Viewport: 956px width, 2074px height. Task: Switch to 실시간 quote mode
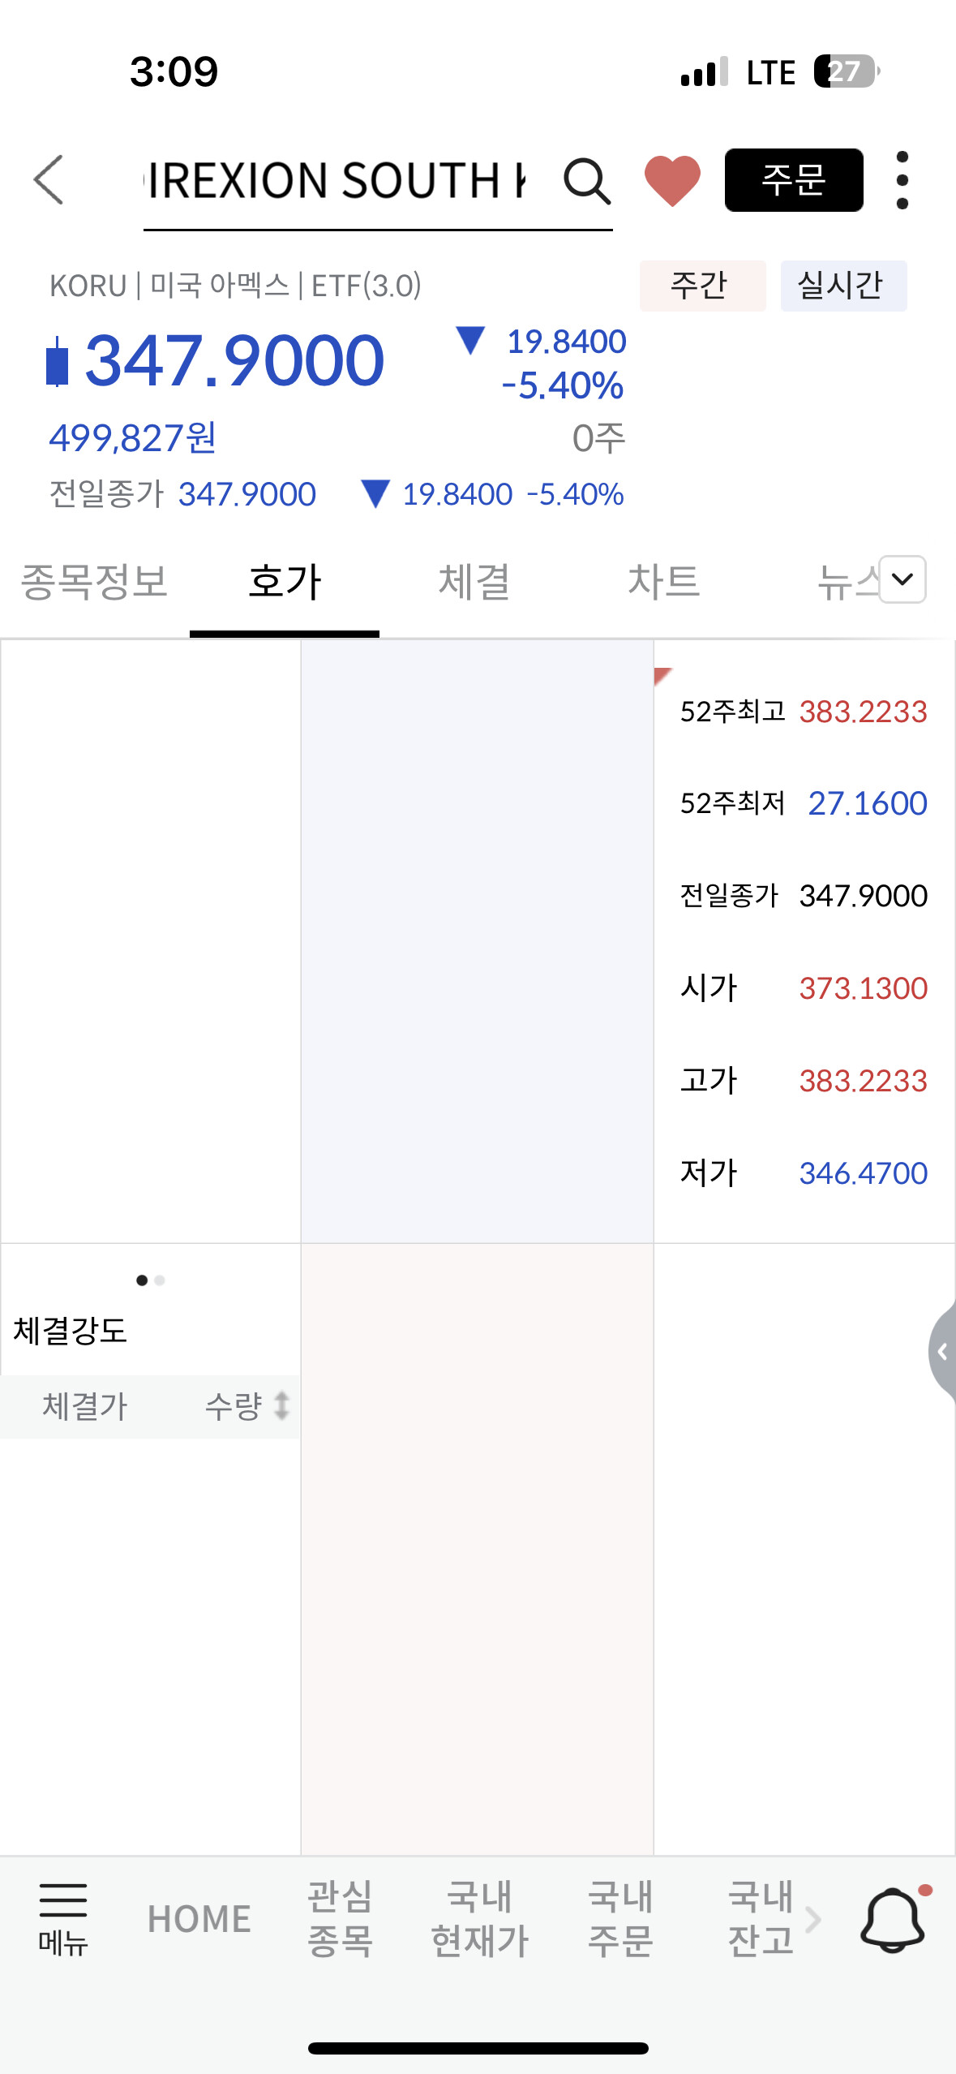842,286
